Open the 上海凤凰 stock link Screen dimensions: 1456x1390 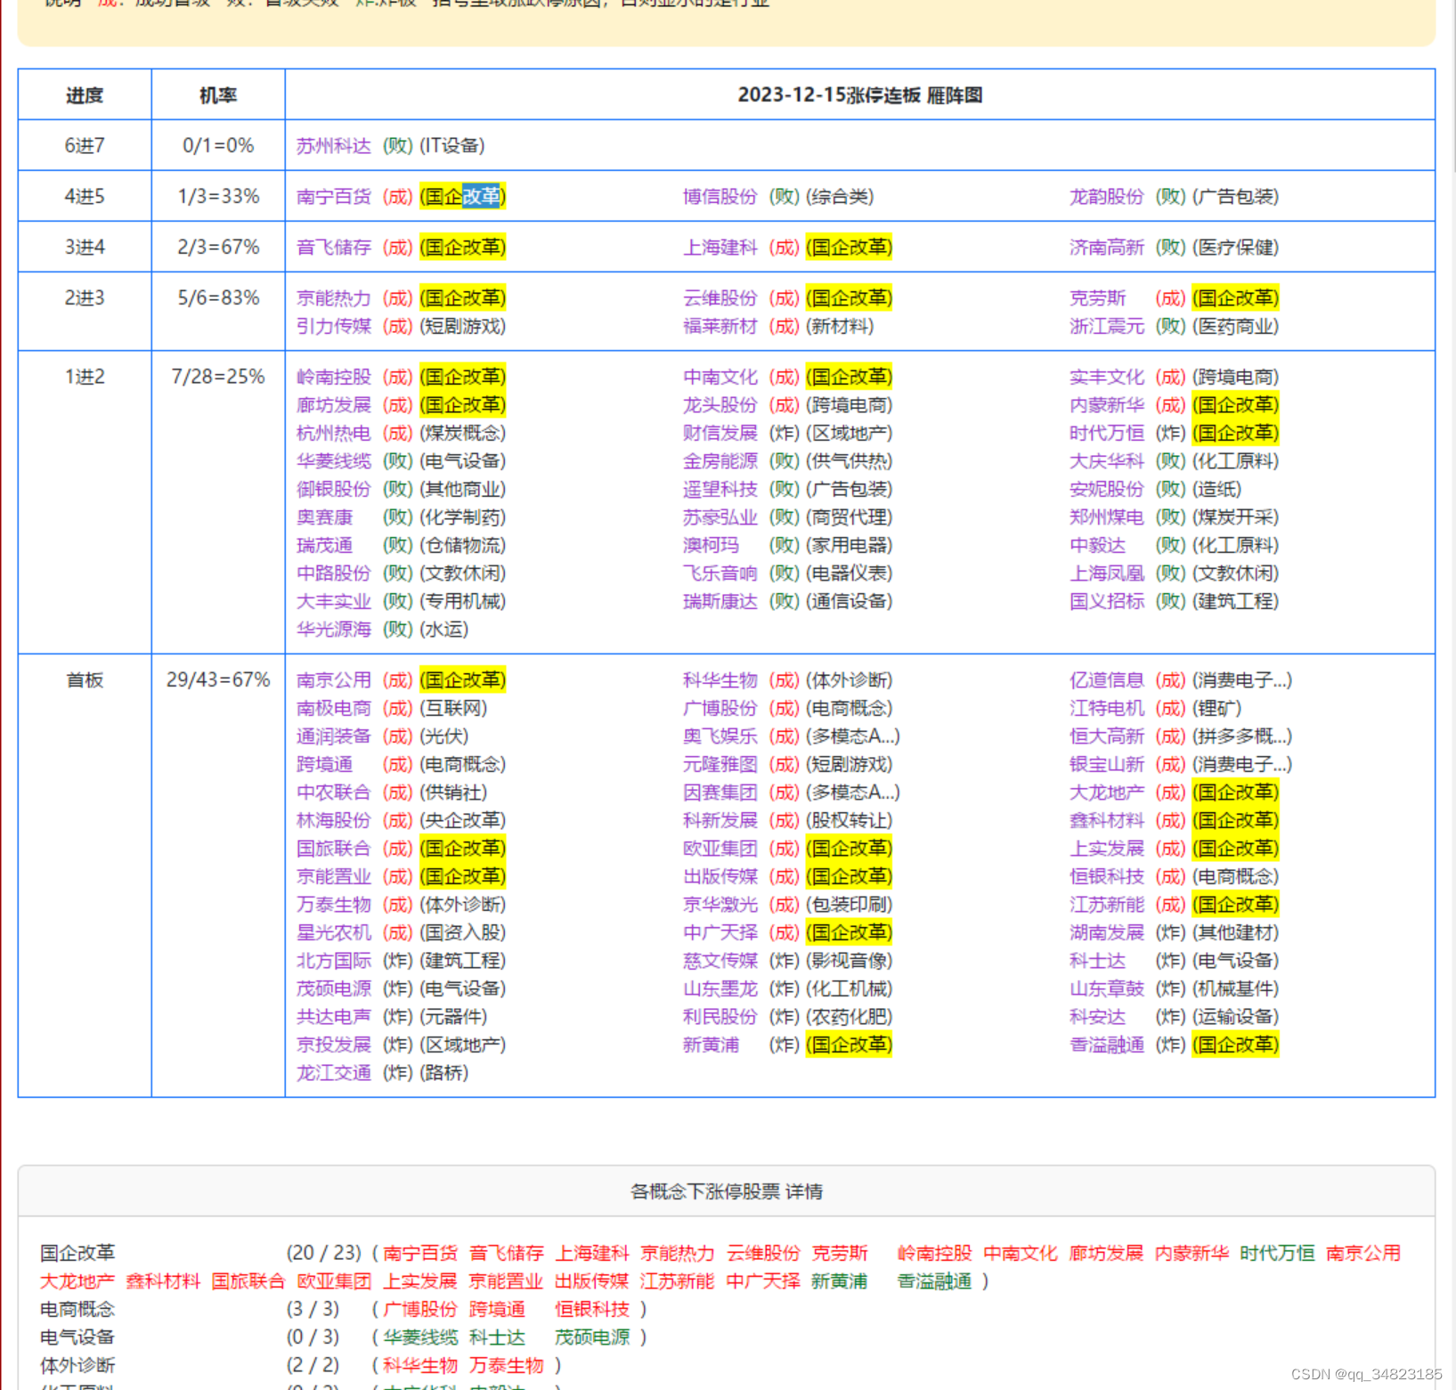pos(1106,573)
